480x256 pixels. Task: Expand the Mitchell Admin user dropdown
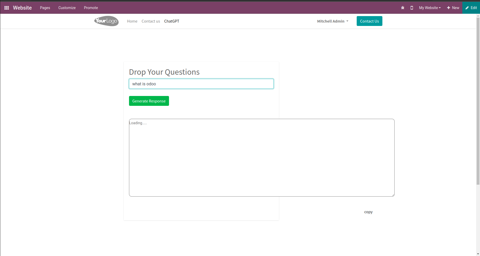(333, 21)
